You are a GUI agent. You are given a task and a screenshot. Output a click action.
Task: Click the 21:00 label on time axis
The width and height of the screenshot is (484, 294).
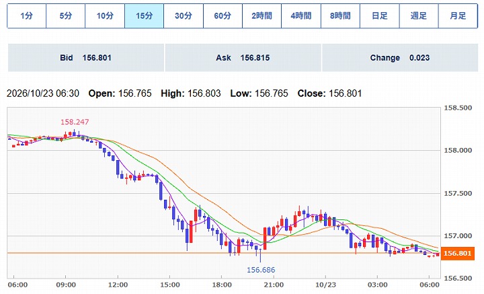(x=274, y=285)
